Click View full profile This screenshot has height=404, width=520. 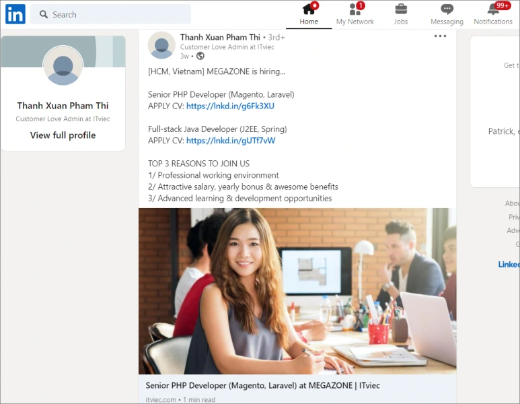click(63, 135)
